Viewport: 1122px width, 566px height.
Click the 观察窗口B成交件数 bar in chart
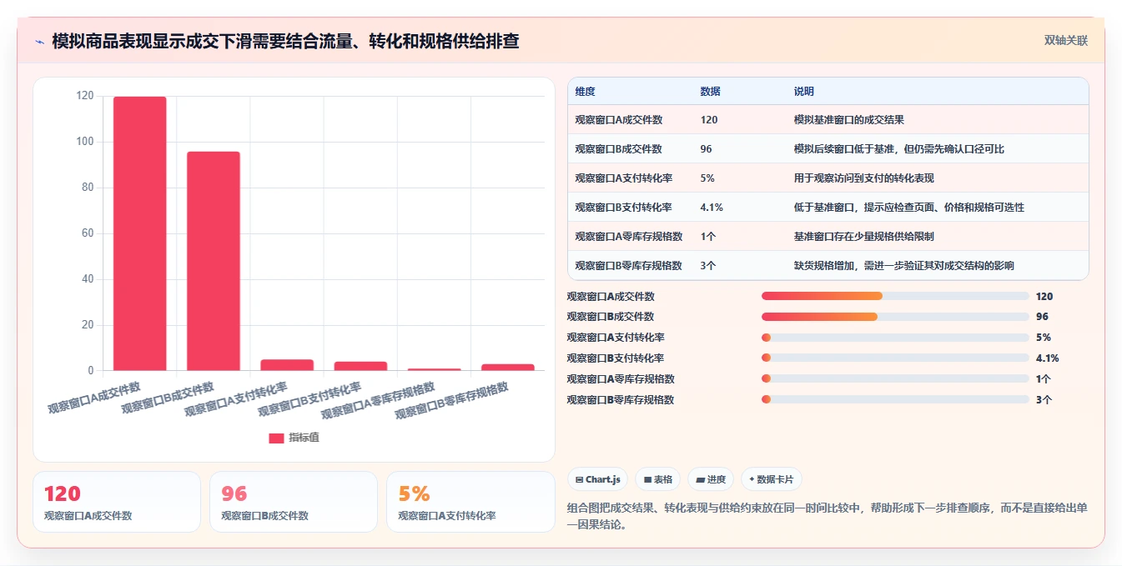214,261
